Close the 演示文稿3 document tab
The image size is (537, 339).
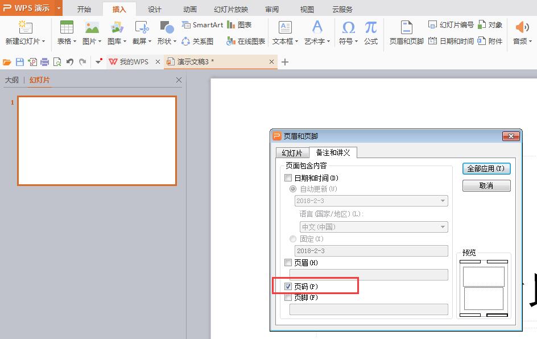tap(271, 61)
